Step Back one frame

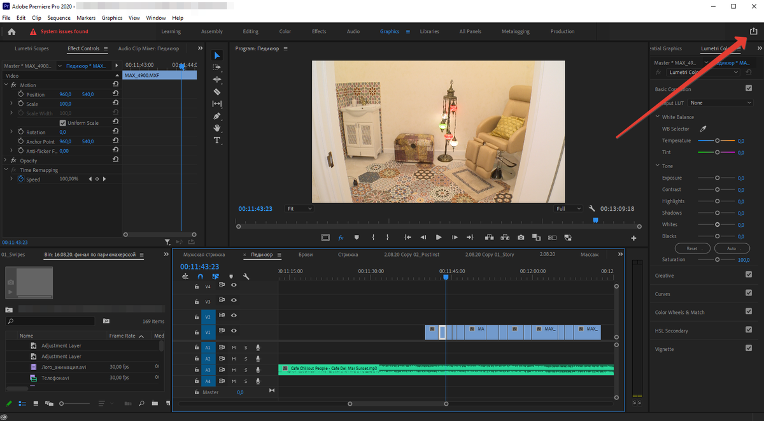click(x=423, y=237)
